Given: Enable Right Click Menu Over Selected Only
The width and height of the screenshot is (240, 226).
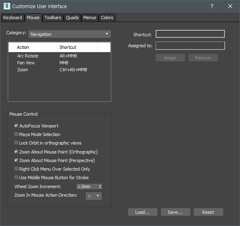Looking at the screenshot, I should click(16, 169).
